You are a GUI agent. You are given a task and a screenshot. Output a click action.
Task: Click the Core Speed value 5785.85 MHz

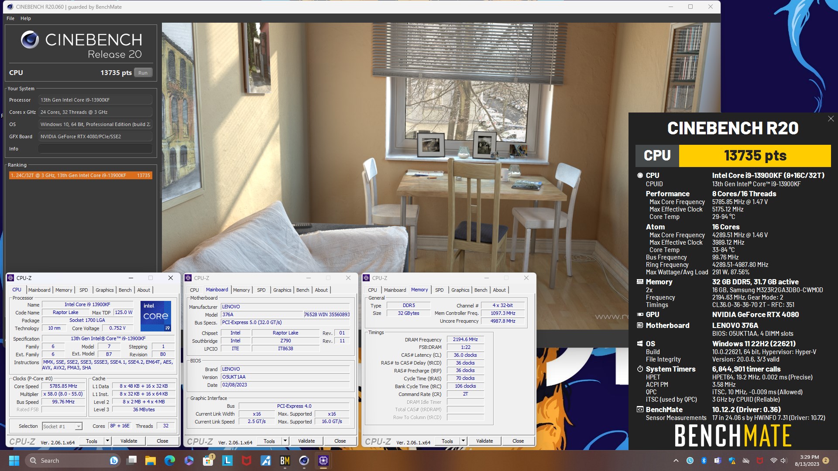(64, 386)
